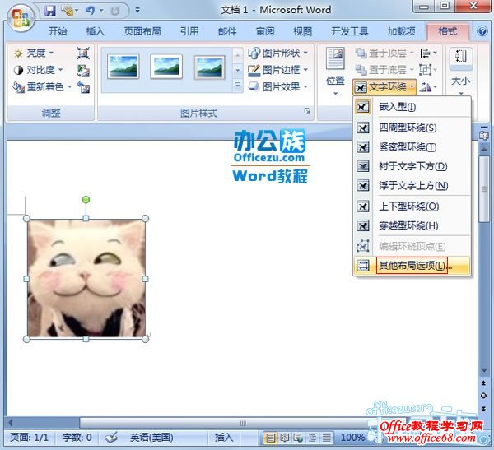Toggle the 插入 insert mode in status bar
Image resolution: width=494 pixels, height=450 pixels.
coord(224,438)
